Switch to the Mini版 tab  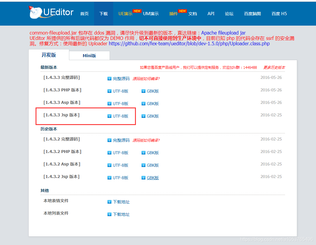click(x=89, y=55)
